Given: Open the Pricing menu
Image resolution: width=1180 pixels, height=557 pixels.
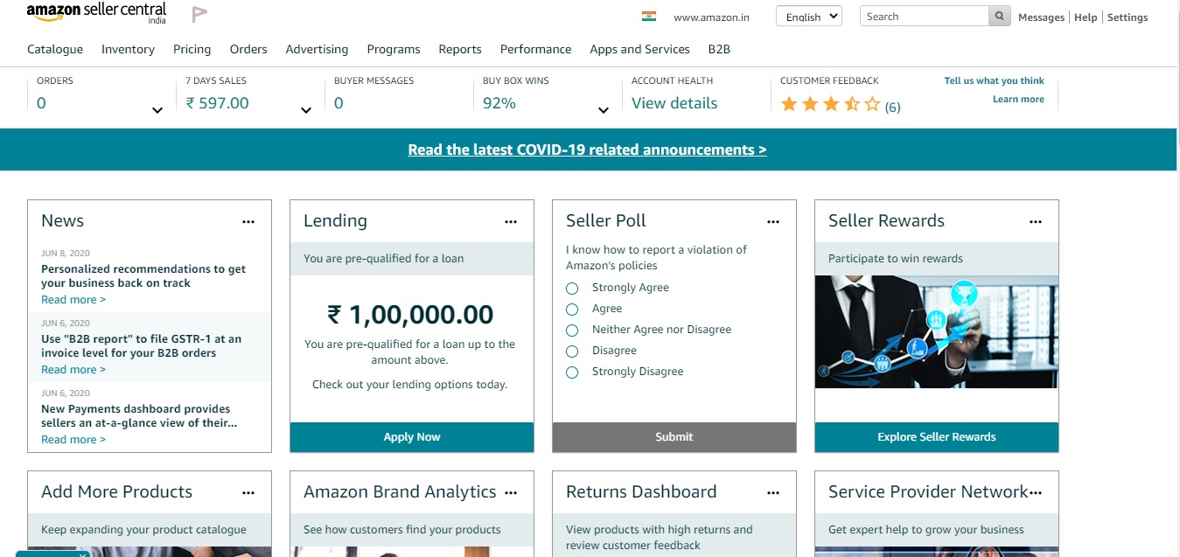Looking at the screenshot, I should coord(192,49).
